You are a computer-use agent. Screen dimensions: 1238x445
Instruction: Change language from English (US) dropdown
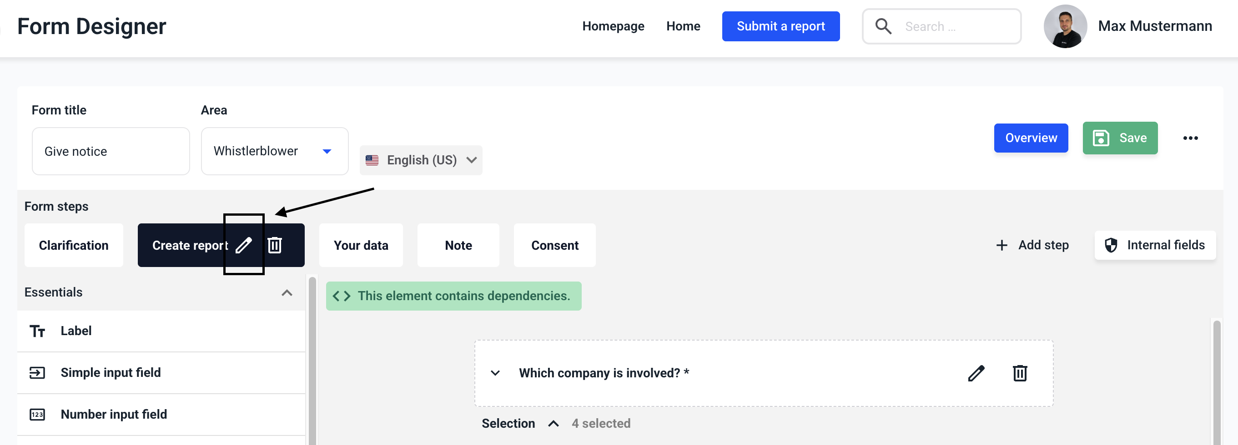(x=421, y=160)
